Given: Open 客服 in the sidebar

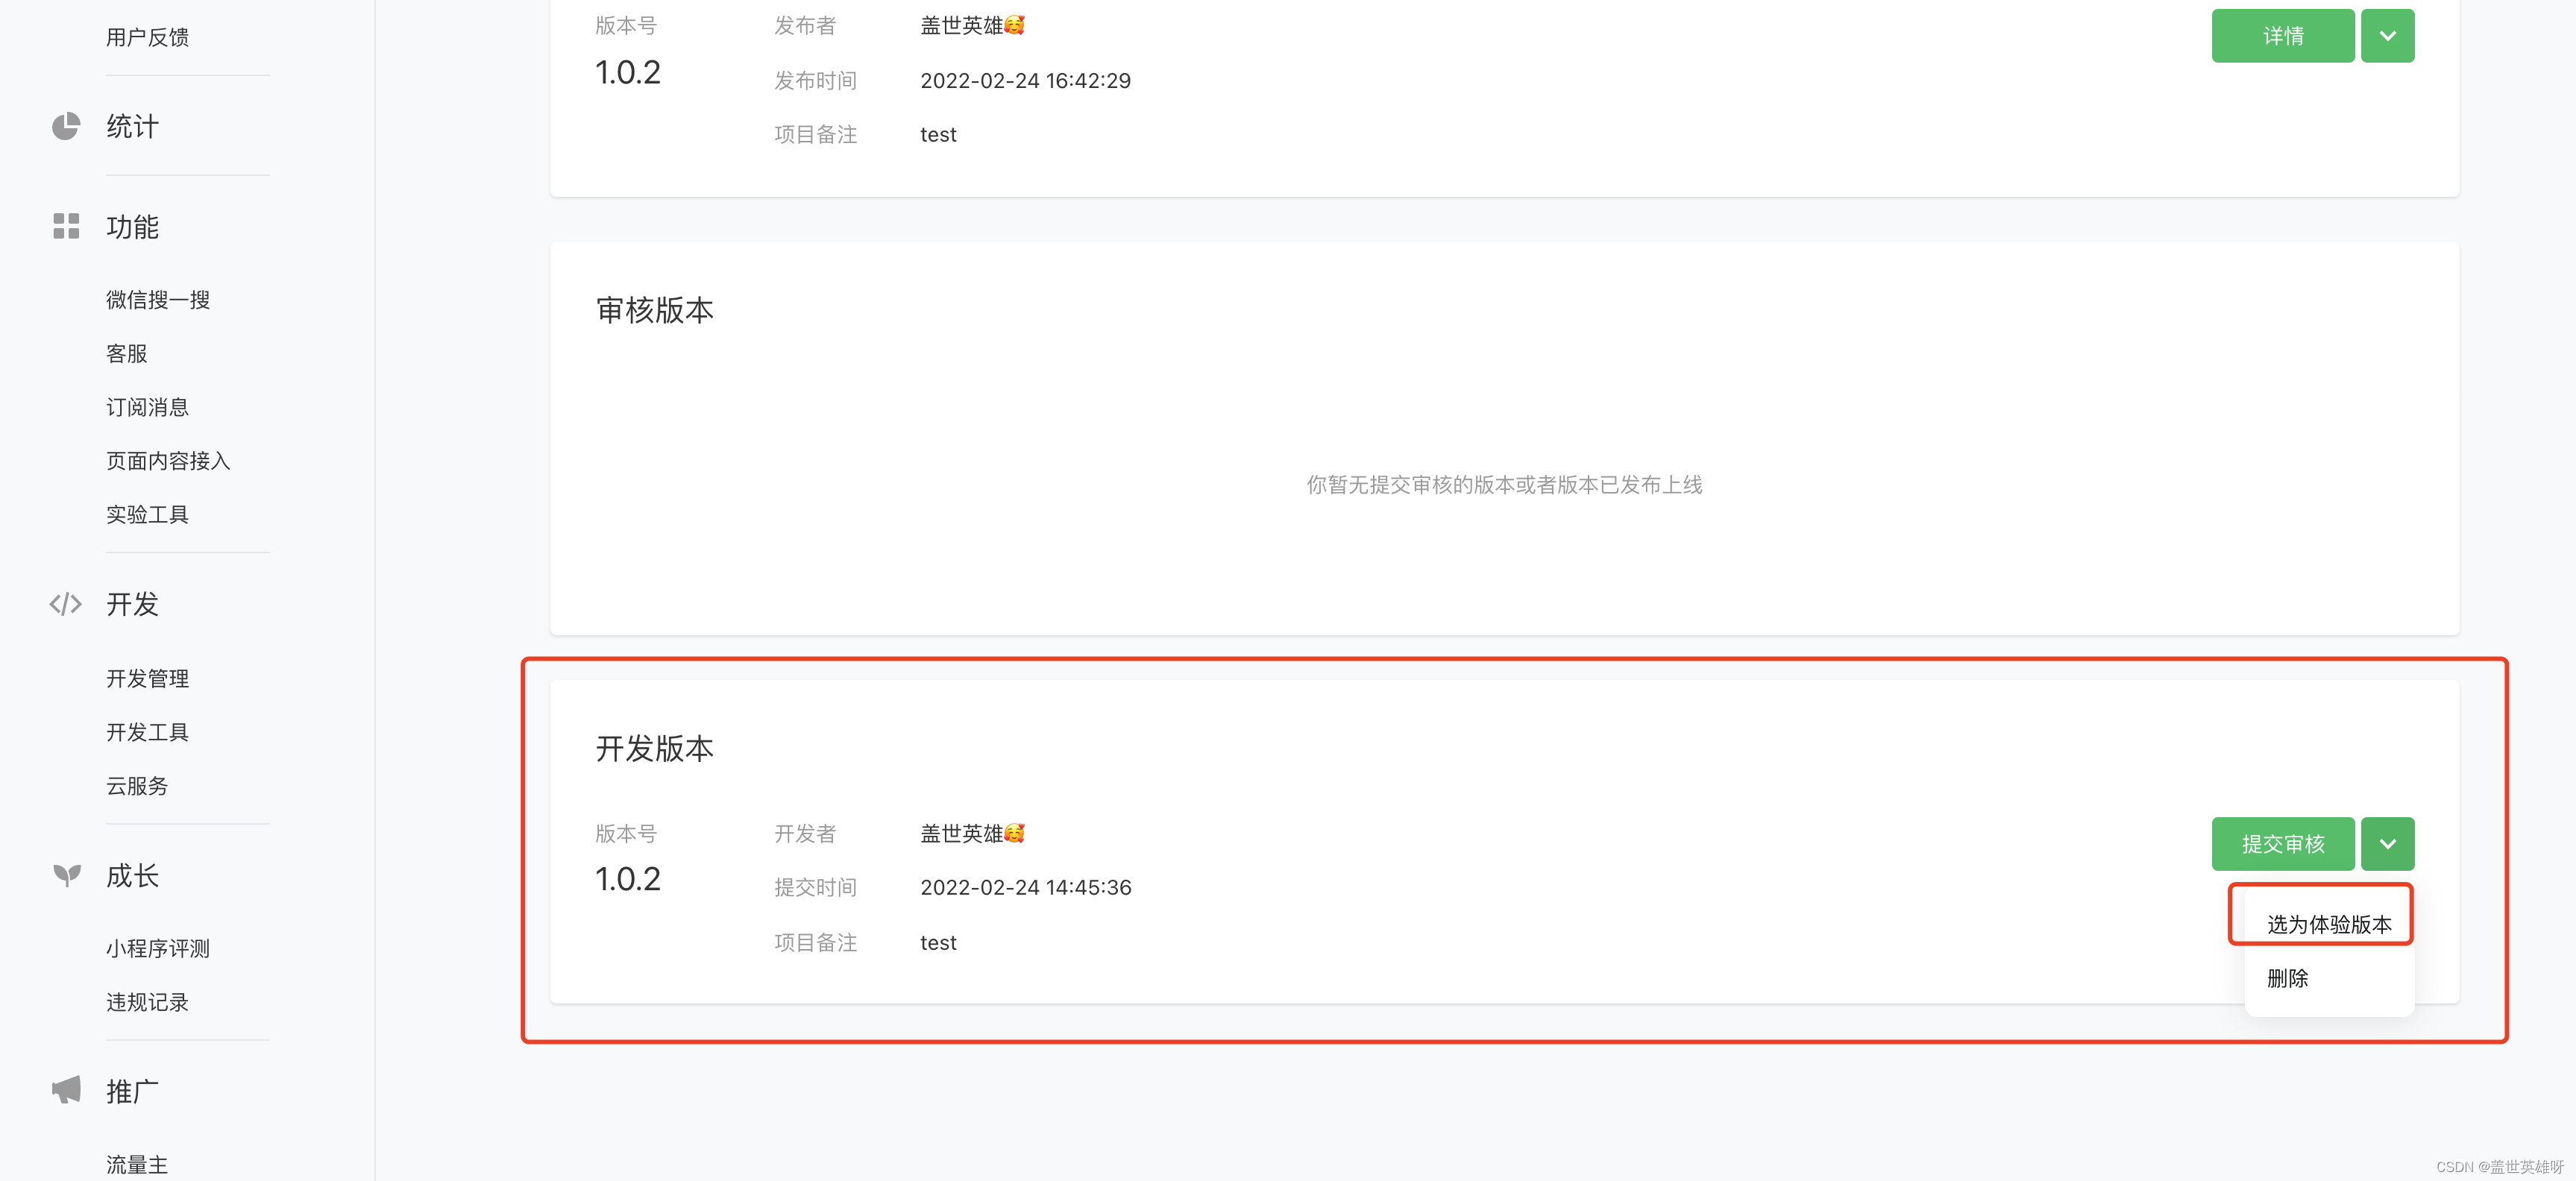Looking at the screenshot, I should pos(127,354).
